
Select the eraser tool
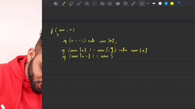(x=71, y=4)
